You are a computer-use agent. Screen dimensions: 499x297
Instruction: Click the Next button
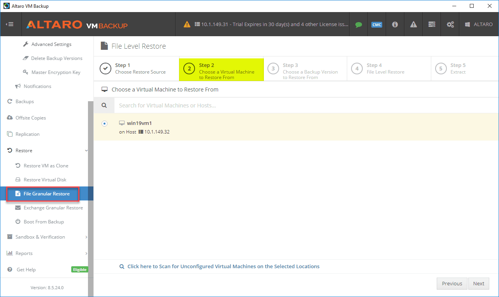478,283
